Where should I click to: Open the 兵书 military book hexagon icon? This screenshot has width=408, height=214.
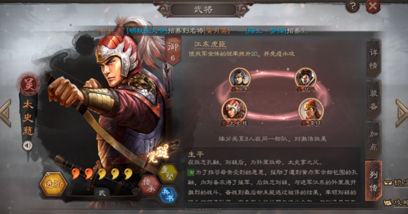[168, 195]
